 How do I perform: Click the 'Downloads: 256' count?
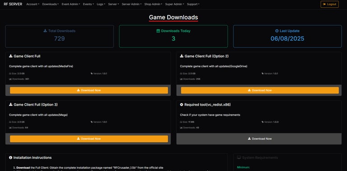pos(190,79)
